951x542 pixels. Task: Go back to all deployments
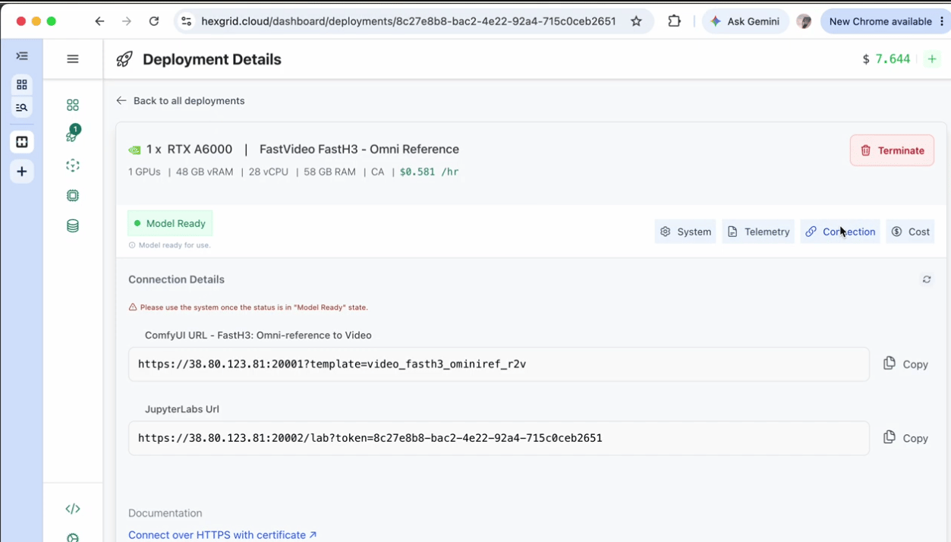181,100
